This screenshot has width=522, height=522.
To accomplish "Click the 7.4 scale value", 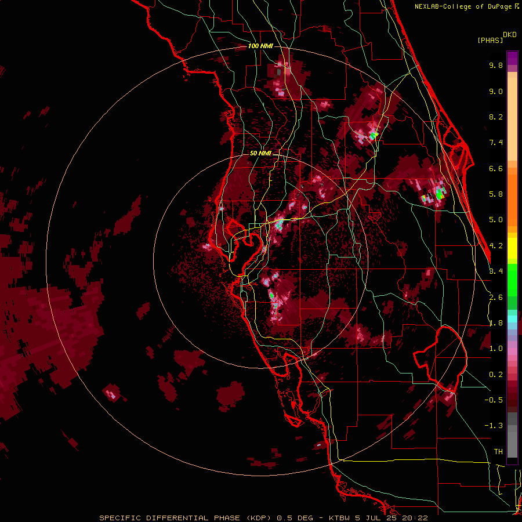I will pos(496,143).
